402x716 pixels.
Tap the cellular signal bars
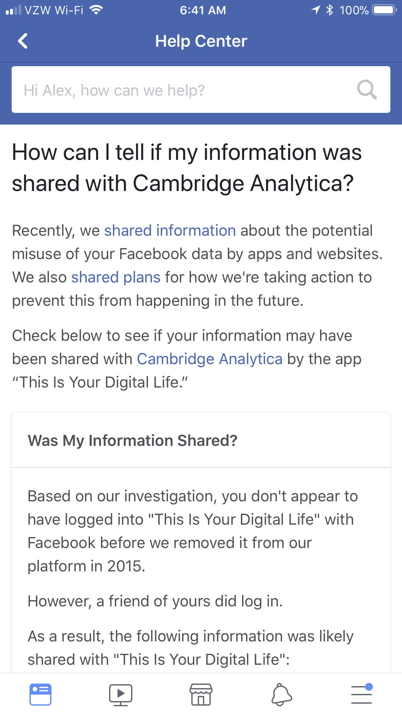coord(14,10)
